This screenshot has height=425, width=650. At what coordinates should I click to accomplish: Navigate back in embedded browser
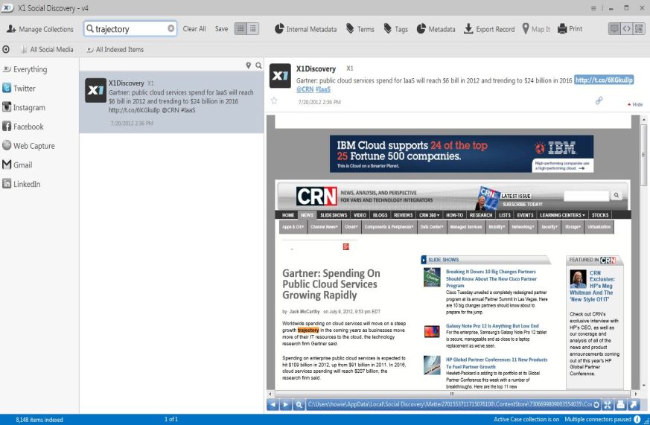(x=273, y=405)
